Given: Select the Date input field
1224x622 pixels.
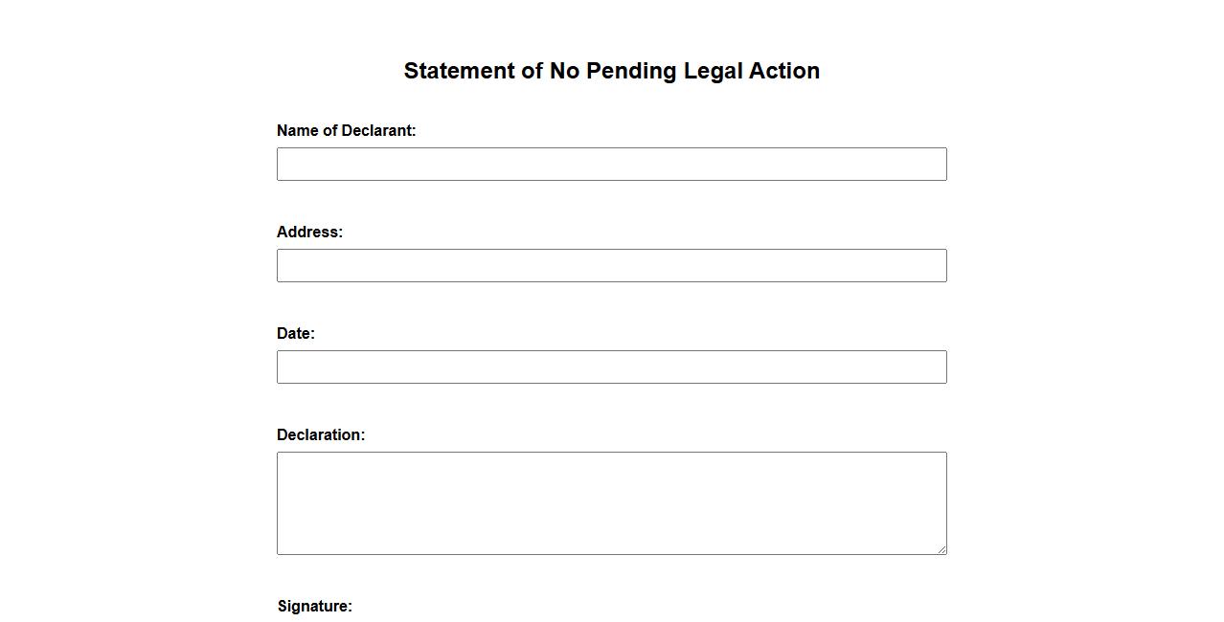Looking at the screenshot, I should coord(611,367).
